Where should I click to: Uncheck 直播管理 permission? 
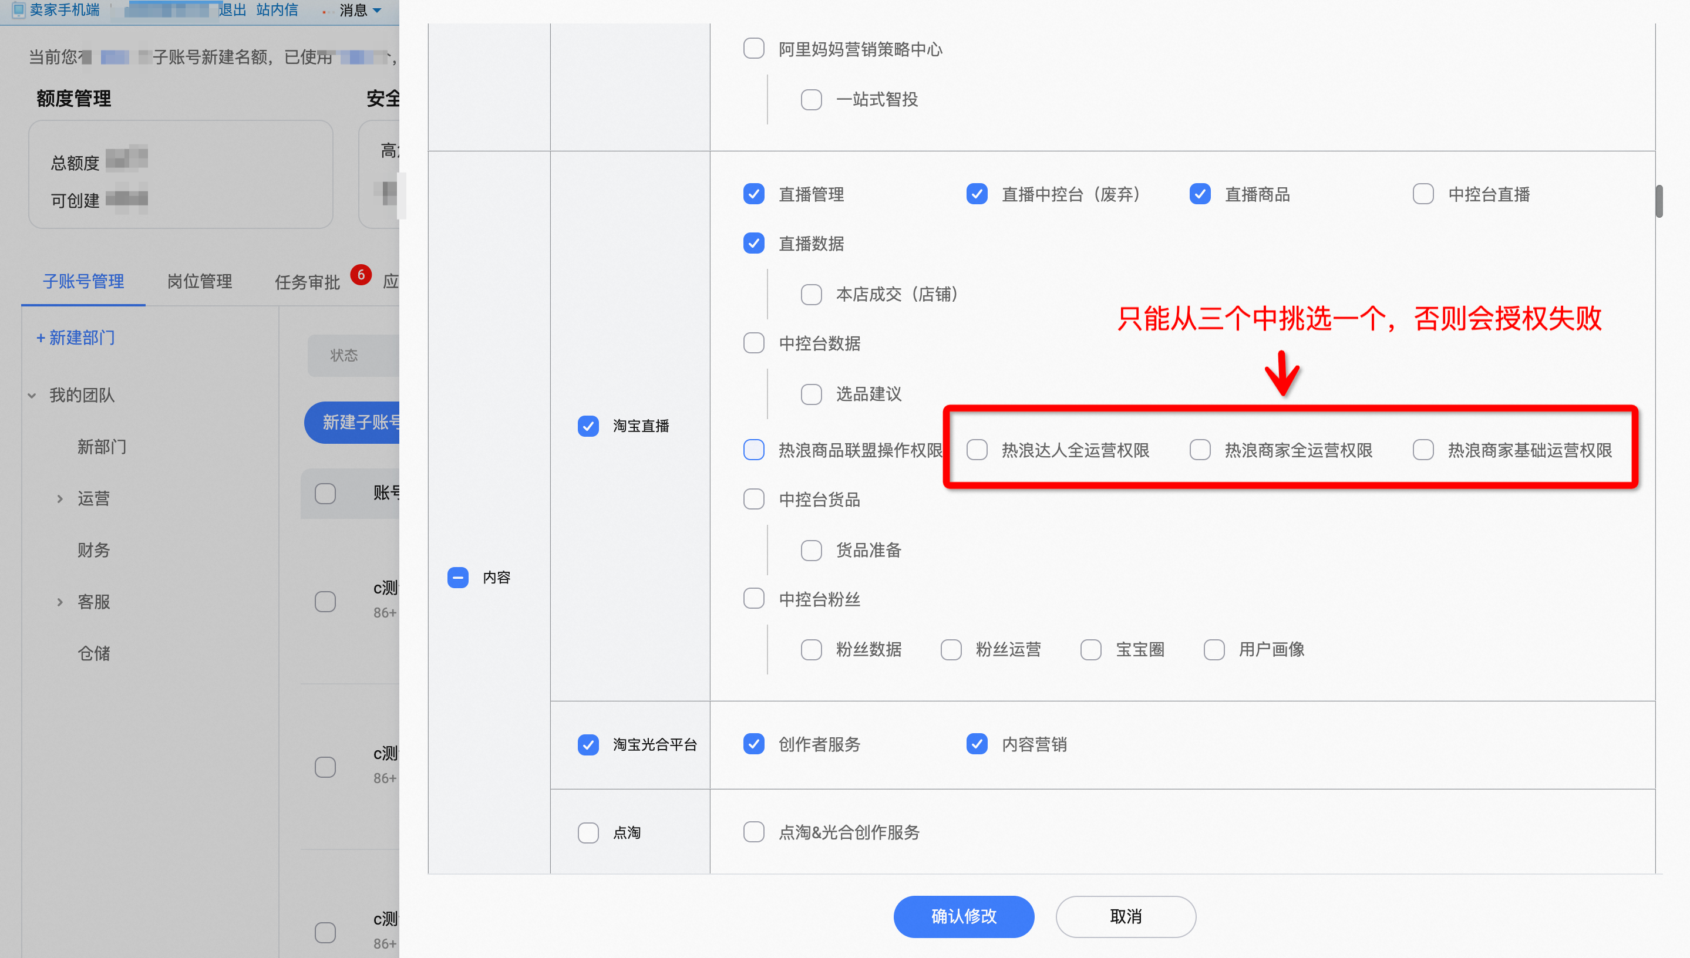click(x=753, y=194)
